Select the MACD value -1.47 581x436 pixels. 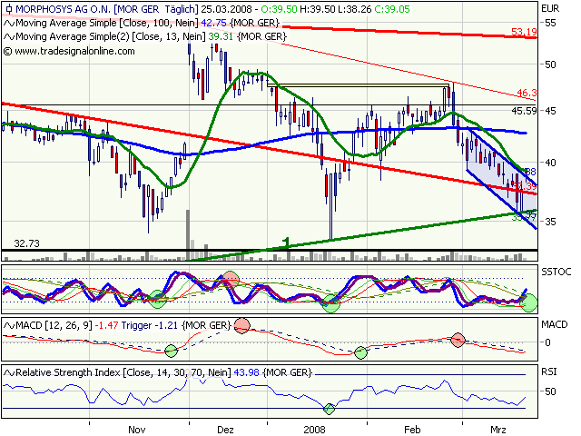(107, 325)
